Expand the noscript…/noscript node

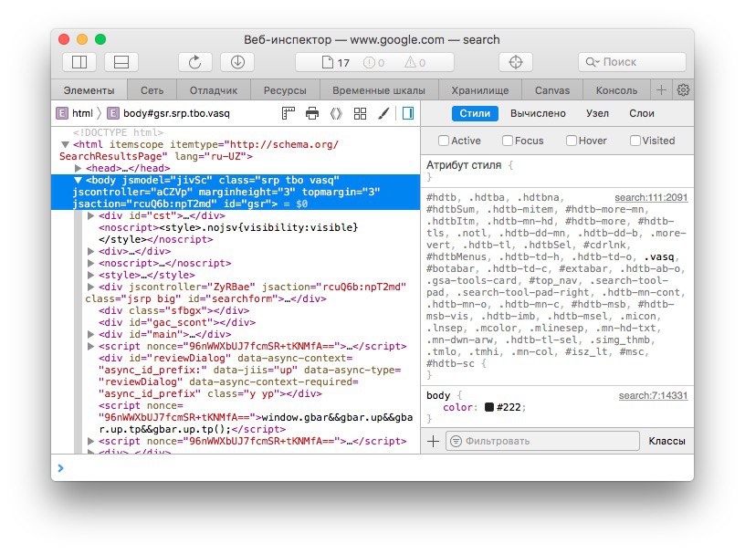click(x=90, y=263)
